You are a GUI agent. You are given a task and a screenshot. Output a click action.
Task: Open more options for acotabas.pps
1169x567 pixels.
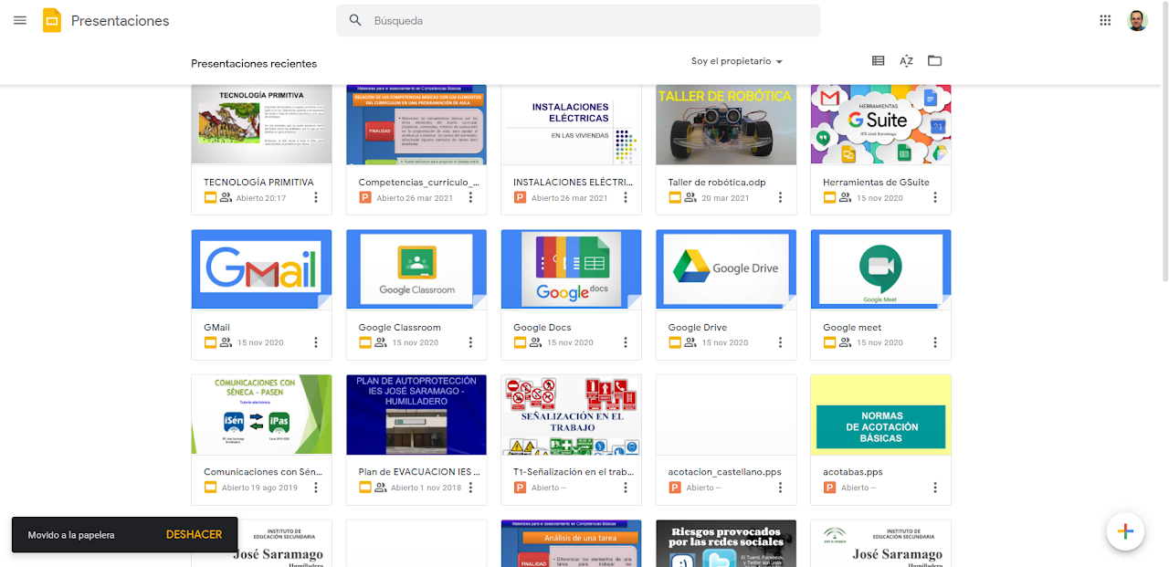click(x=935, y=488)
